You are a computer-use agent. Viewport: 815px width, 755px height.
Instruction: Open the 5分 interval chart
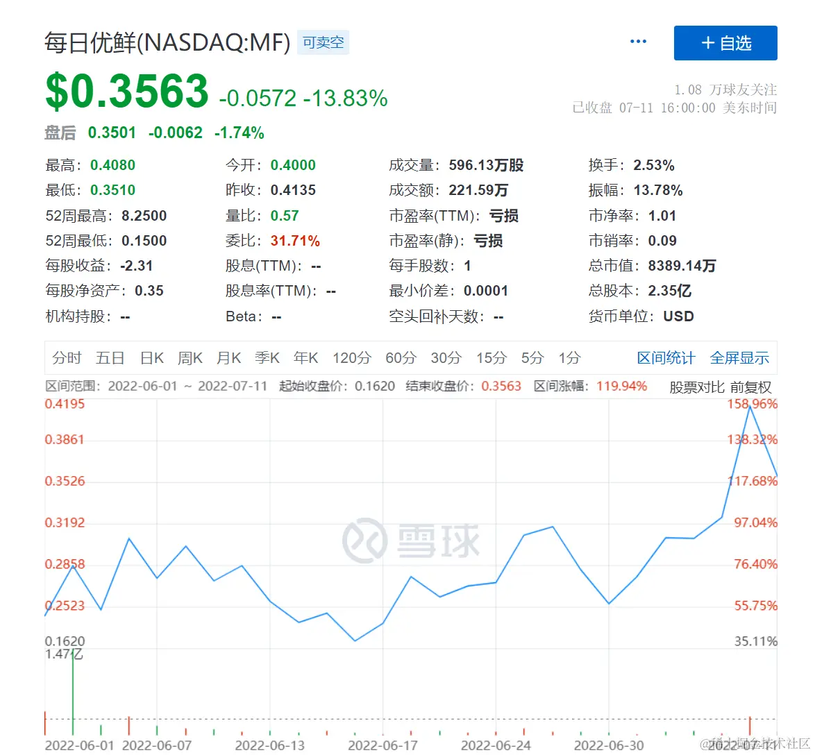532,358
